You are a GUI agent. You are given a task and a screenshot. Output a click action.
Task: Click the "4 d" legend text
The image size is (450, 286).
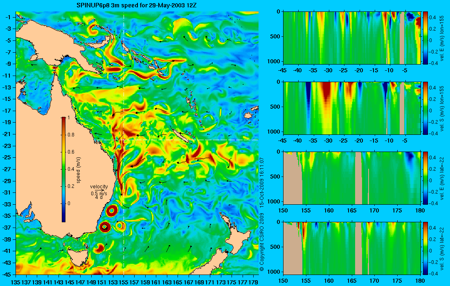(99, 197)
